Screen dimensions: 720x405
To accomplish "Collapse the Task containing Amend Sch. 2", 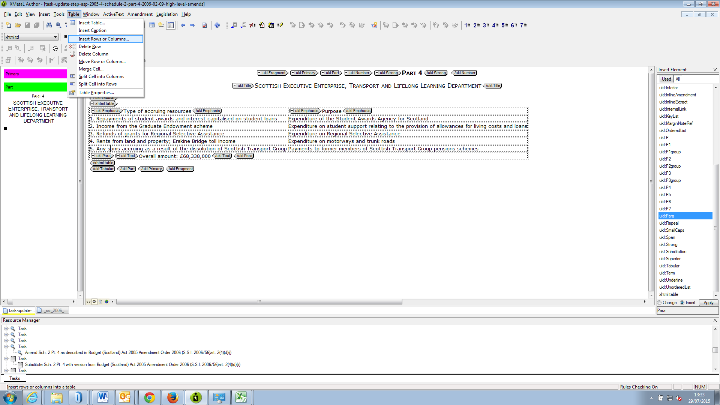I will 6,346.
